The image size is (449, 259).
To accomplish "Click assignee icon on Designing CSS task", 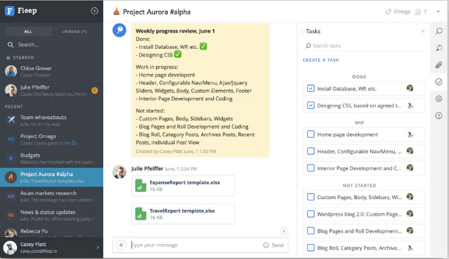I will click(x=410, y=105).
